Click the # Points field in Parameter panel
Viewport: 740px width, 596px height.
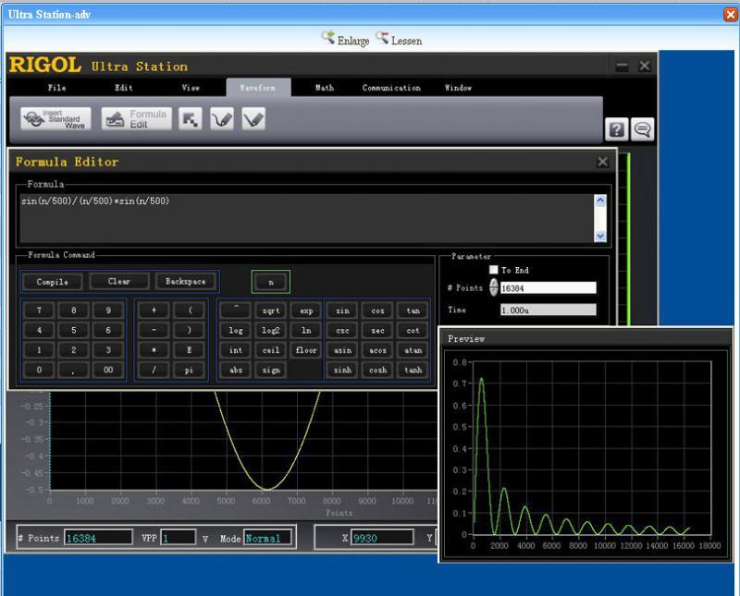click(548, 288)
